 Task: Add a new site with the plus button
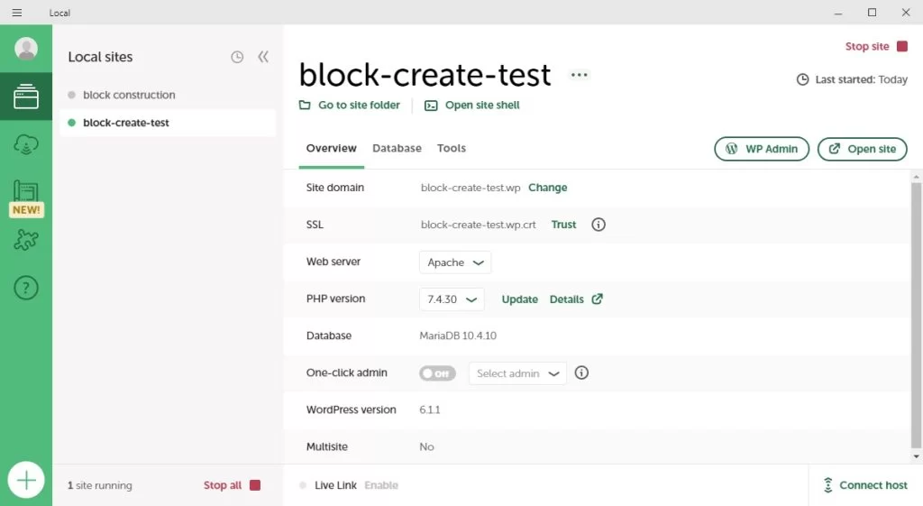pyautogui.click(x=26, y=480)
